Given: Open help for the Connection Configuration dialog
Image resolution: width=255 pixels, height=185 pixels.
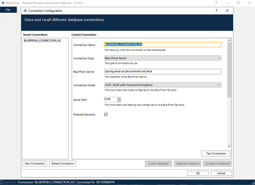Looking at the screenshot, I should [x=216, y=10].
